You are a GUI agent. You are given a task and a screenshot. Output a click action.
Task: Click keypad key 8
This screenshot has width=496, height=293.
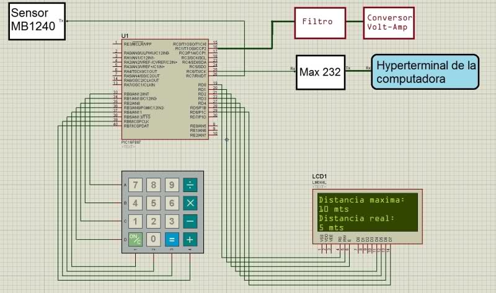click(153, 185)
